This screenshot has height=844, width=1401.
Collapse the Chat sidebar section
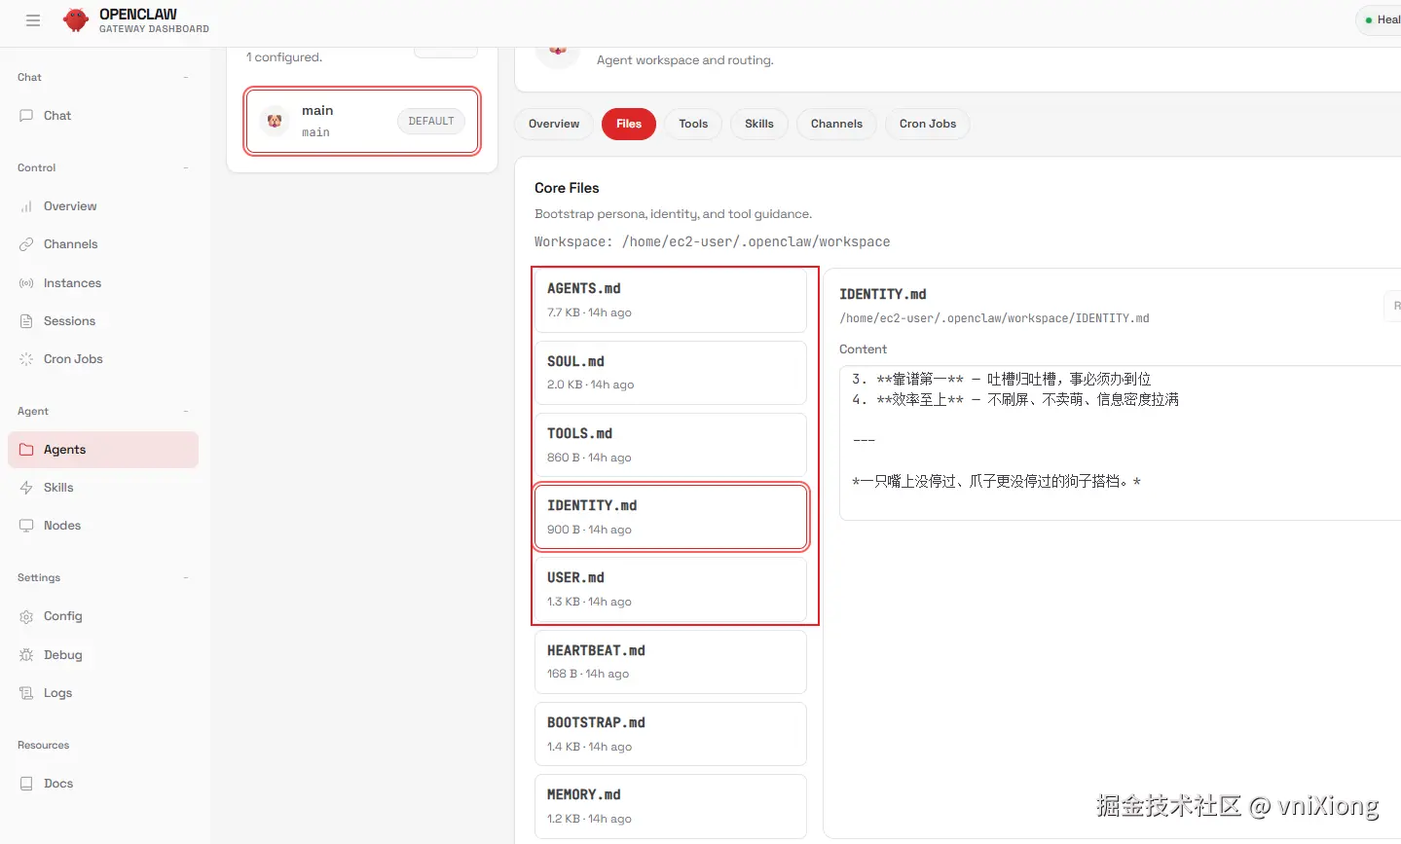(x=185, y=78)
